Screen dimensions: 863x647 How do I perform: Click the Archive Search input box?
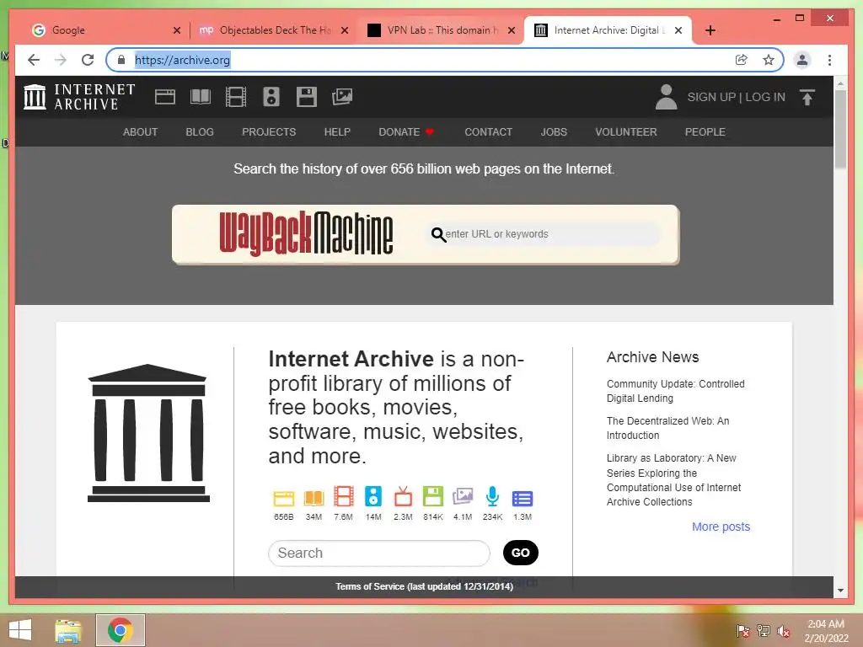378,553
